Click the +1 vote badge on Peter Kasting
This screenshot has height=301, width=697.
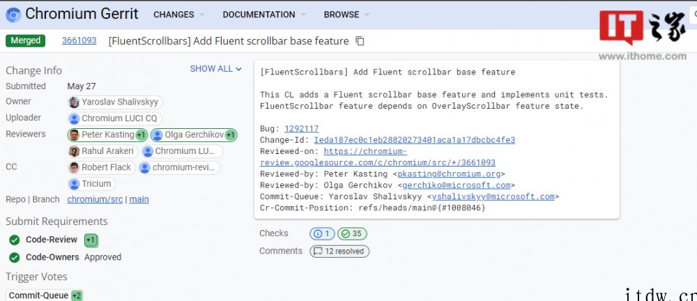pos(141,134)
